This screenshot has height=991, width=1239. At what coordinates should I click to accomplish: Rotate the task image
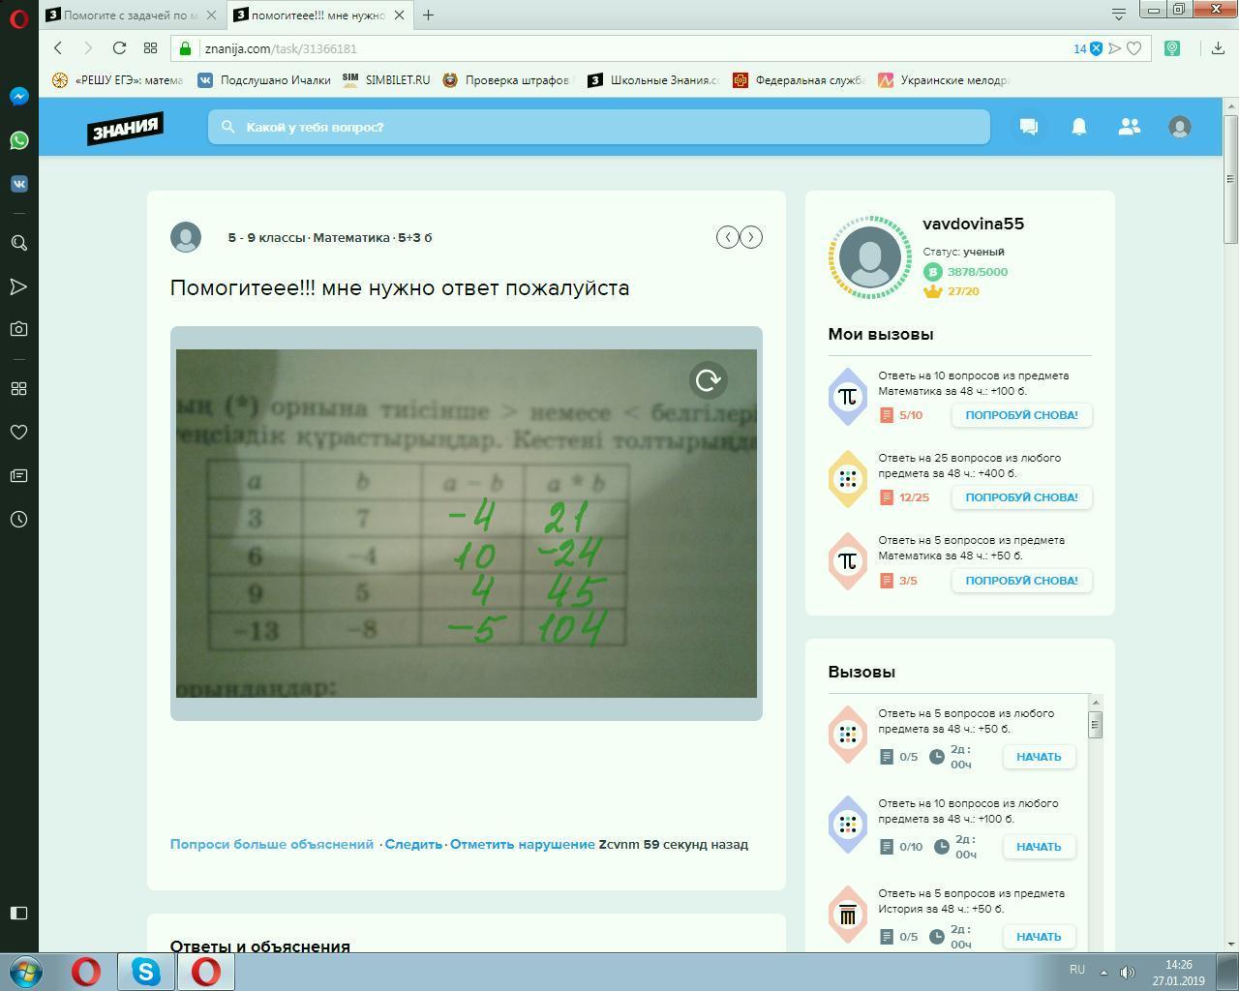[x=708, y=380]
